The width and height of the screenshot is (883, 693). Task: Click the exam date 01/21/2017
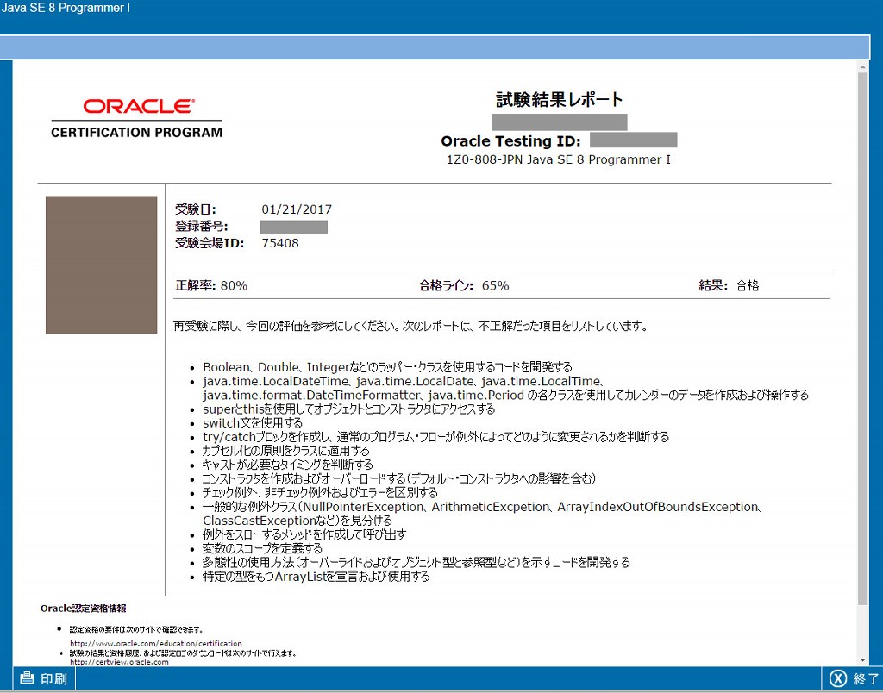(297, 209)
